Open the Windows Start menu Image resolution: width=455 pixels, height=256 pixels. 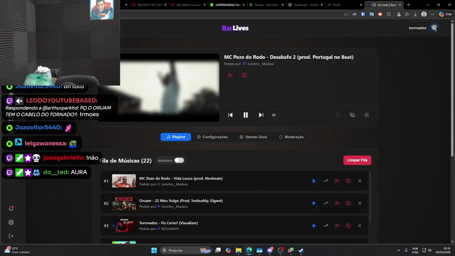point(154,250)
